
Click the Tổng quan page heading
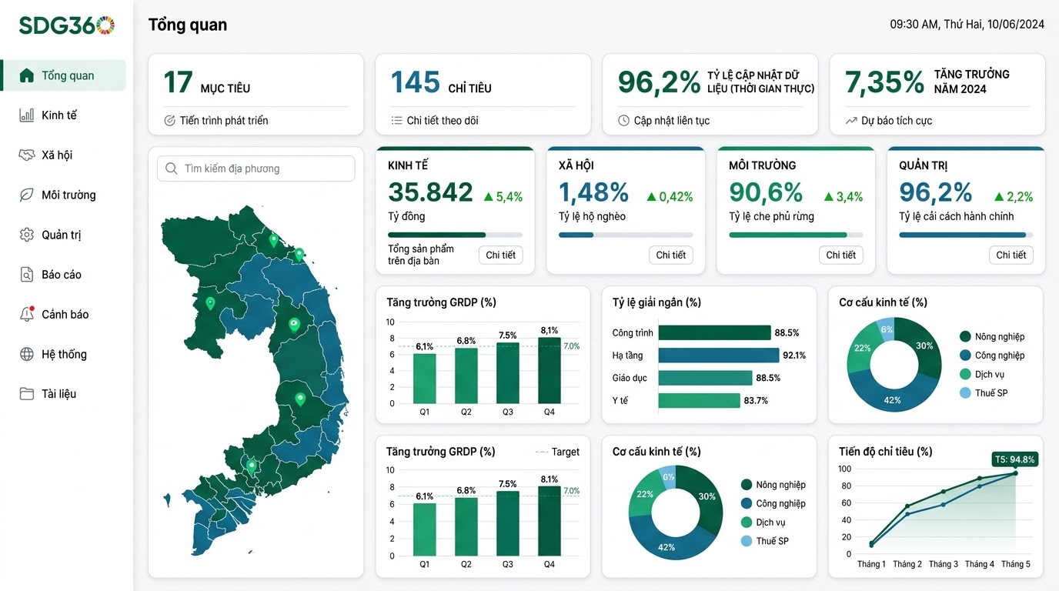[188, 25]
